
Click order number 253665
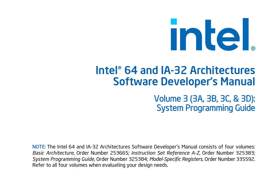(x=120, y=153)
